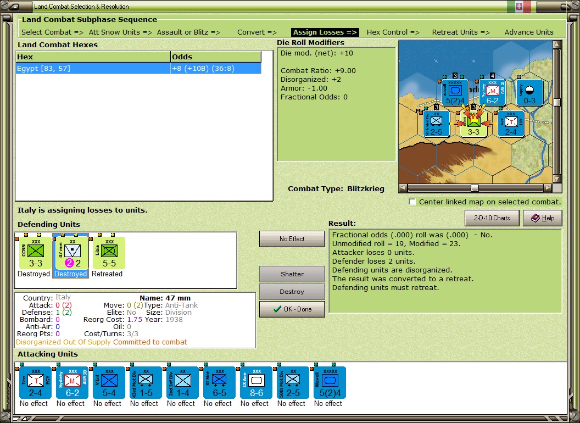Open the 2-D-10 Charts
Image resolution: width=580 pixels, height=423 pixels.
coord(492,218)
